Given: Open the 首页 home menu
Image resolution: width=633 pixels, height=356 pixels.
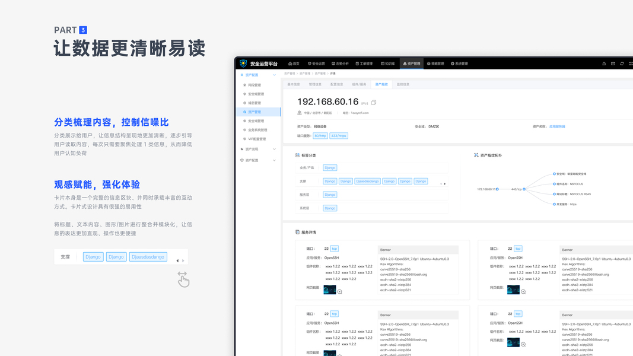Looking at the screenshot, I should point(294,63).
